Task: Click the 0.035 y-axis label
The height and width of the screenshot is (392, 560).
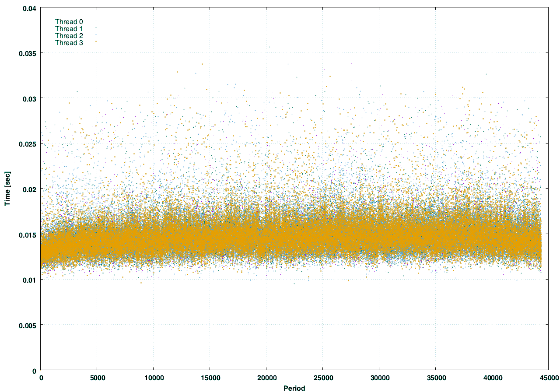Action: pyautogui.click(x=27, y=53)
